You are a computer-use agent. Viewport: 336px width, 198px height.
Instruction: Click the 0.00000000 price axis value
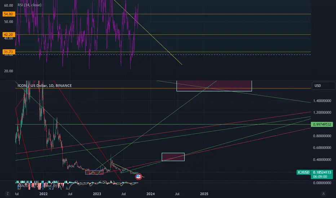pyautogui.click(x=322, y=183)
